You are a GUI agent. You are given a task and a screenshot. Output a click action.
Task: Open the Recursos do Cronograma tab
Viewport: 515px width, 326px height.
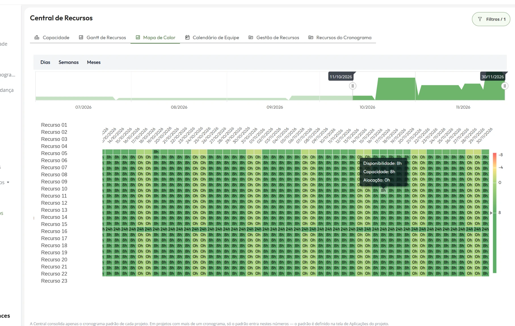(340, 37)
